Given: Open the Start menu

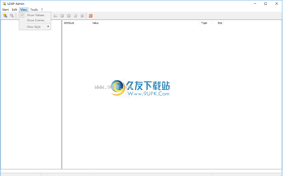Looking at the screenshot, I should pos(6,10).
